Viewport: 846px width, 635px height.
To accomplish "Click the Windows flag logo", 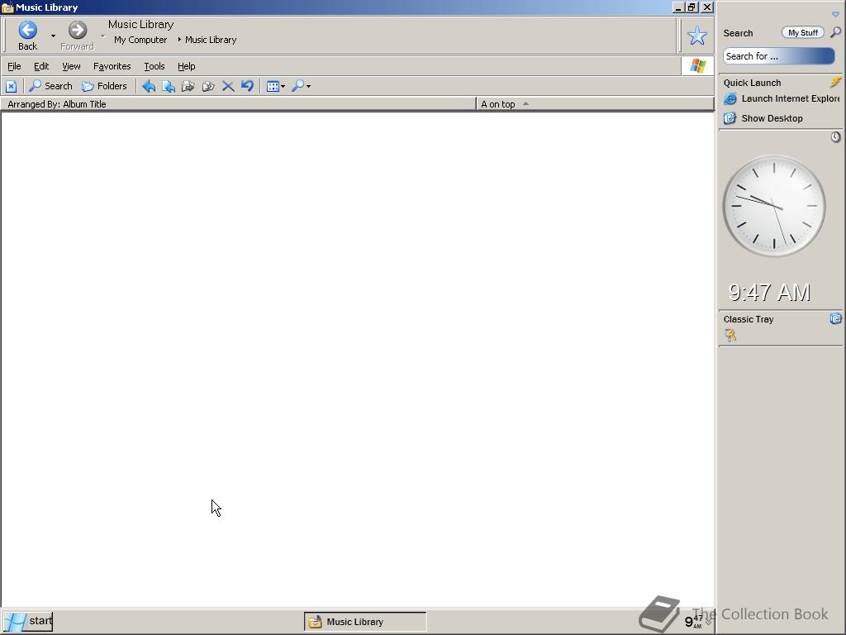I will click(697, 66).
